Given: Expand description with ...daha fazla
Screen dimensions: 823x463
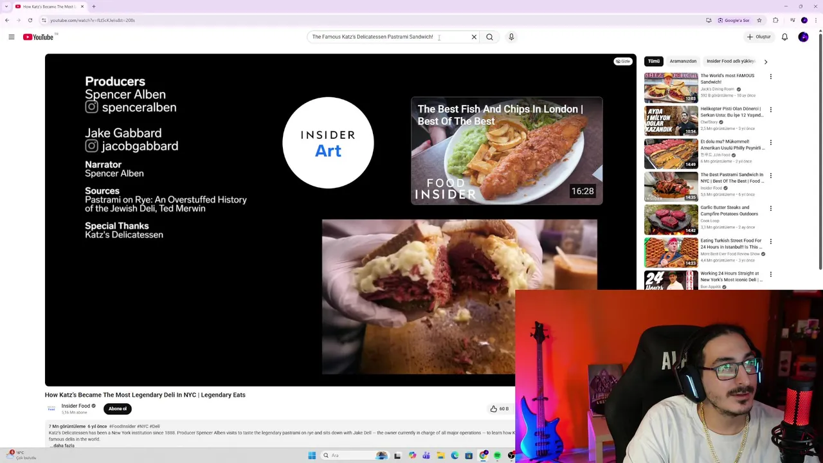Looking at the screenshot, I should point(62,446).
